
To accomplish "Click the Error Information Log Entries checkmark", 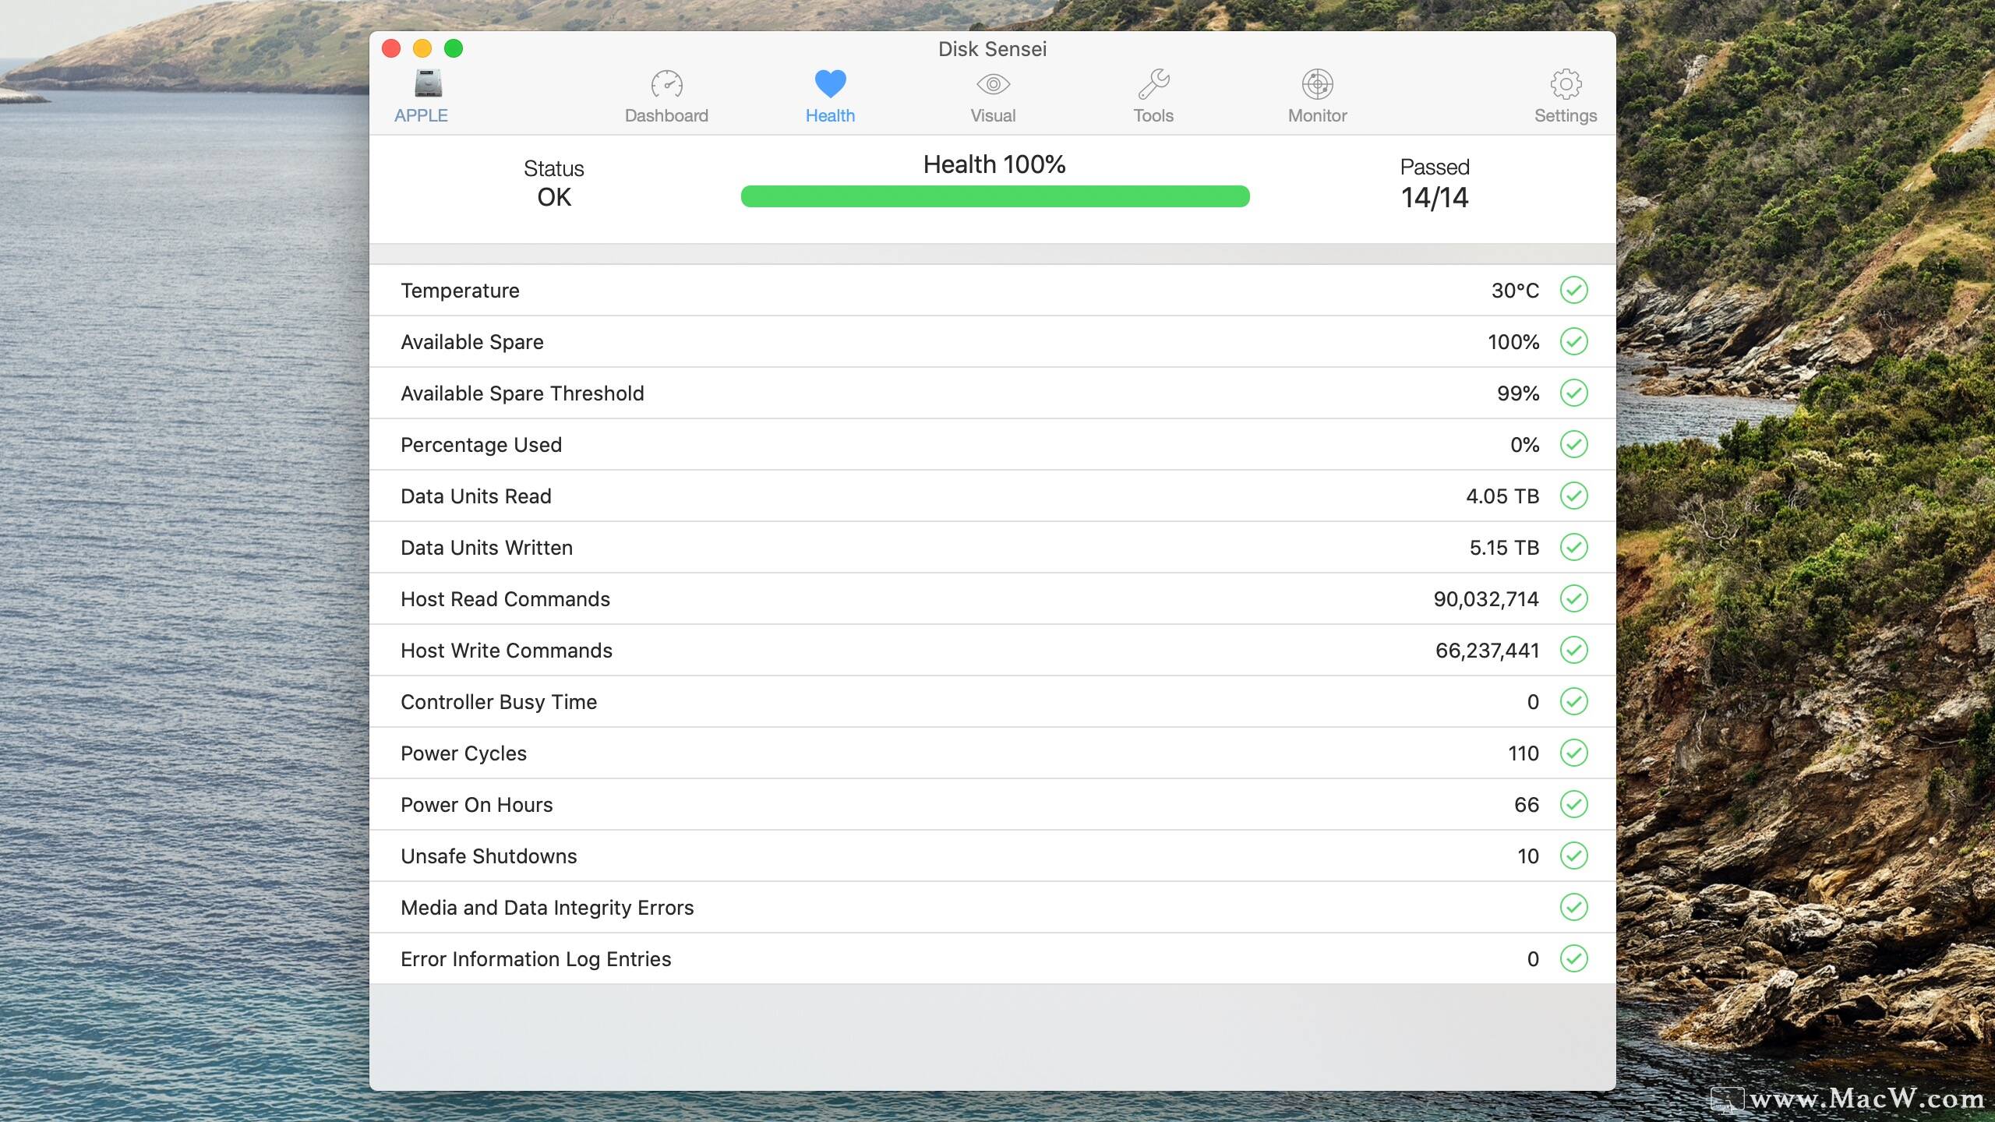I will coord(1573,958).
